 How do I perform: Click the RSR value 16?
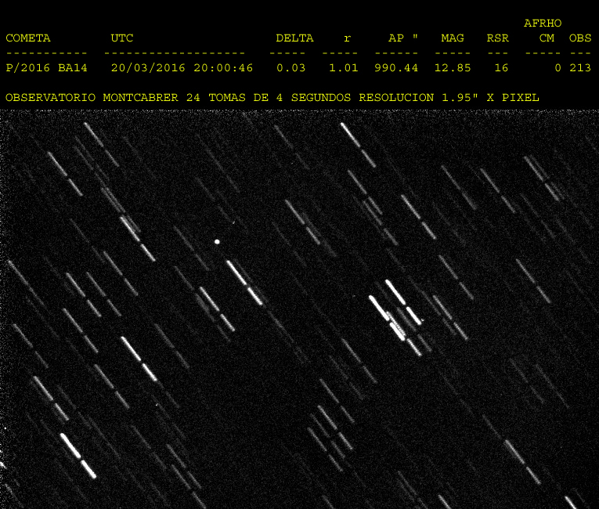point(501,68)
